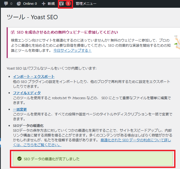This screenshot has height=169, width=180.
Task: Open comments bubble icon in admin bar
Action: (6, 3)
